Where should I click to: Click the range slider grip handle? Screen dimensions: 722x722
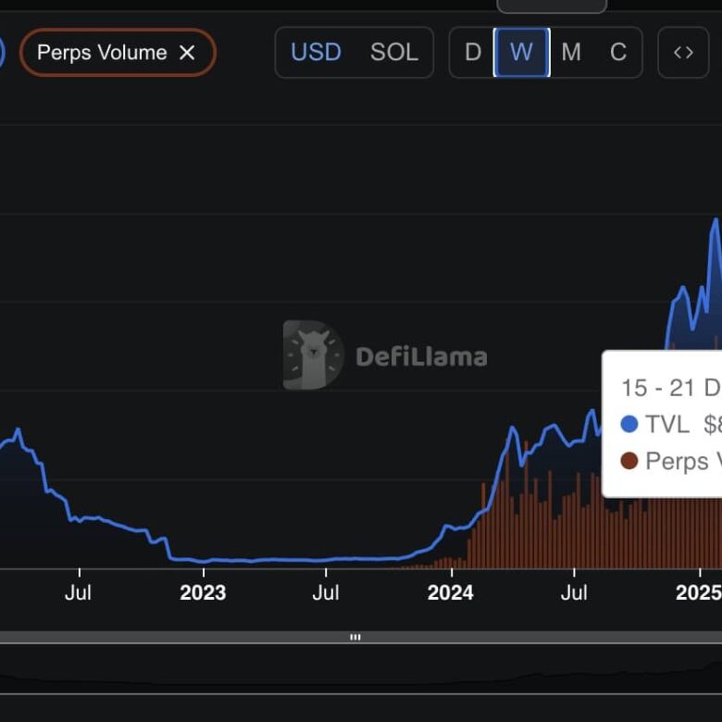pos(355,637)
